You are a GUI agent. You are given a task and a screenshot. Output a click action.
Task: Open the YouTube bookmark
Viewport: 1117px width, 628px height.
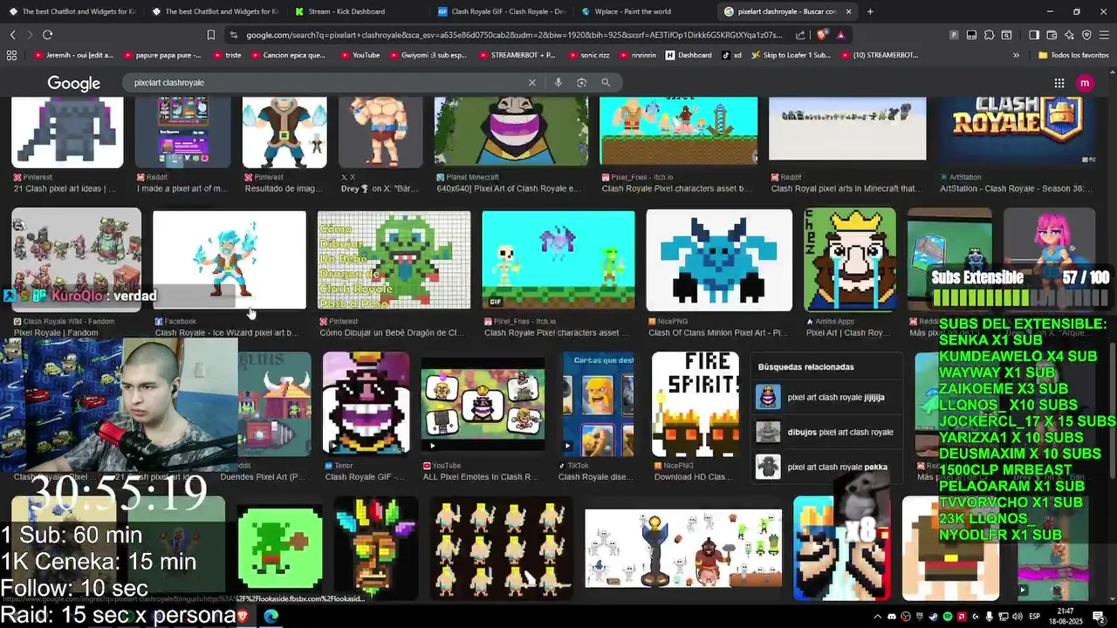pyautogui.click(x=359, y=55)
